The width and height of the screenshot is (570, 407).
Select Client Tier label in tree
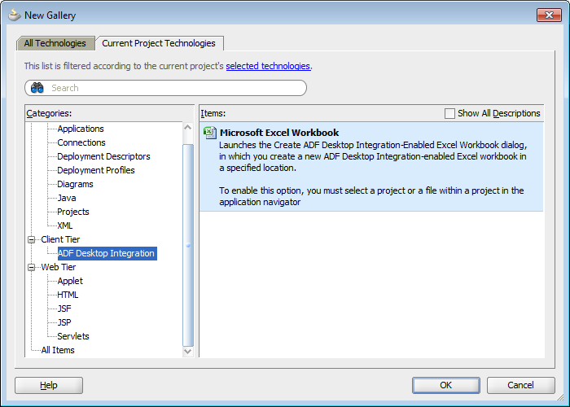(x=60, y=239)
